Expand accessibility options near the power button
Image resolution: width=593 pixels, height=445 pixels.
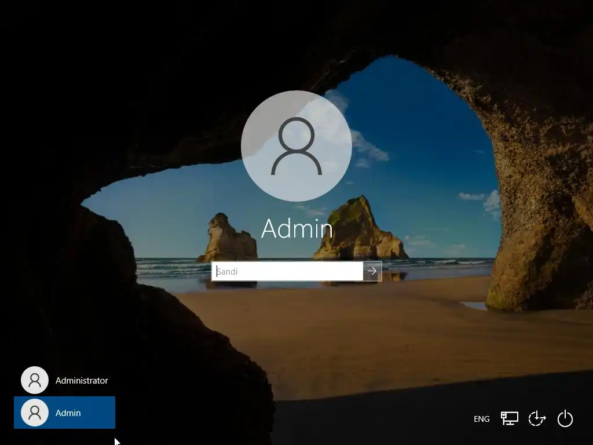point(537,418)
